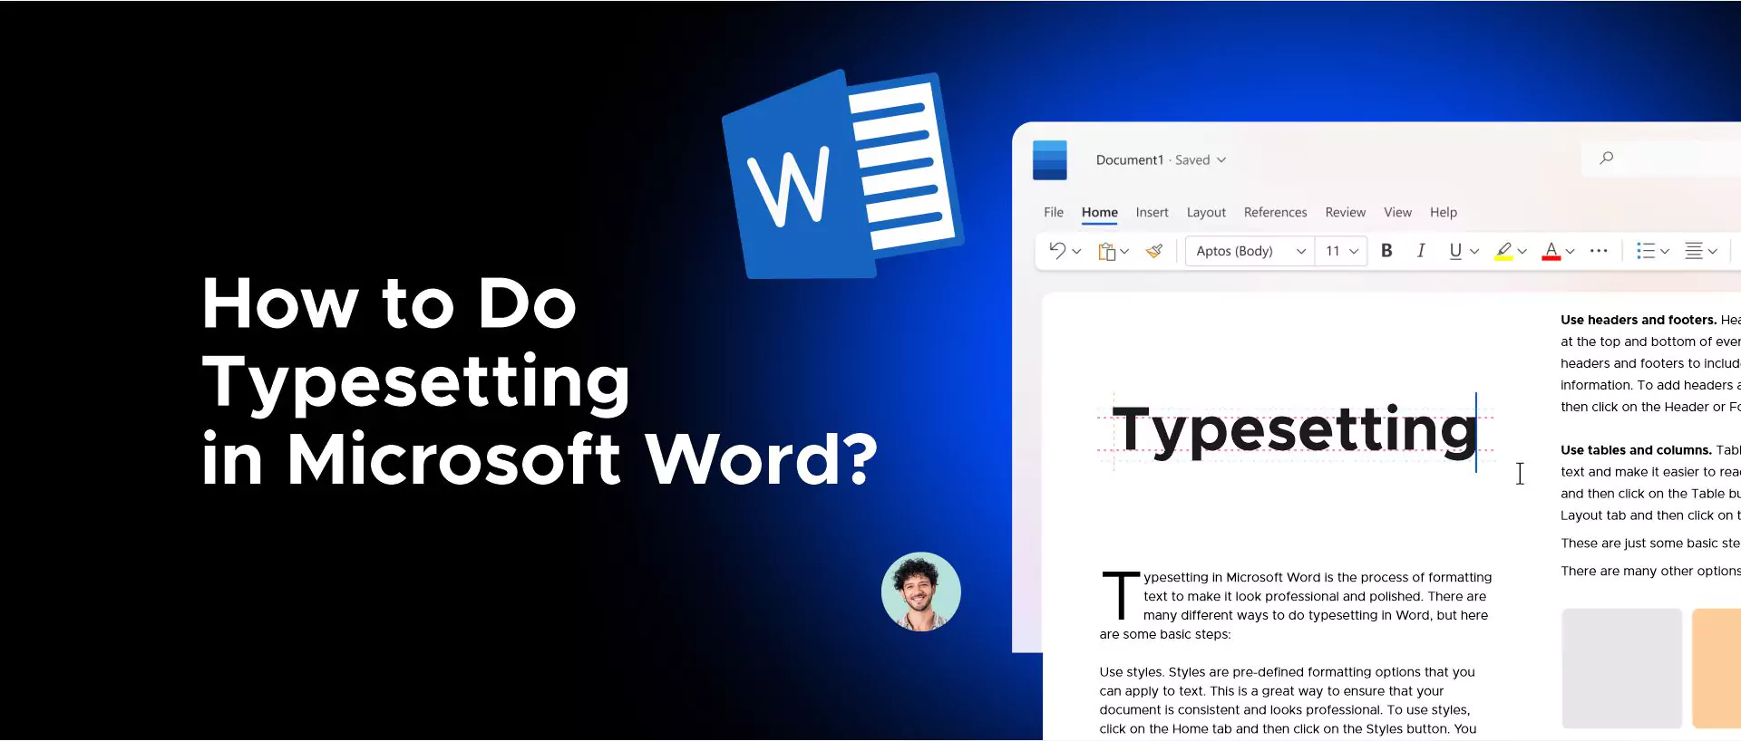Click the 'Use styles.' paragraph
The image size is (1741, 741).
tap(1289, 700)
